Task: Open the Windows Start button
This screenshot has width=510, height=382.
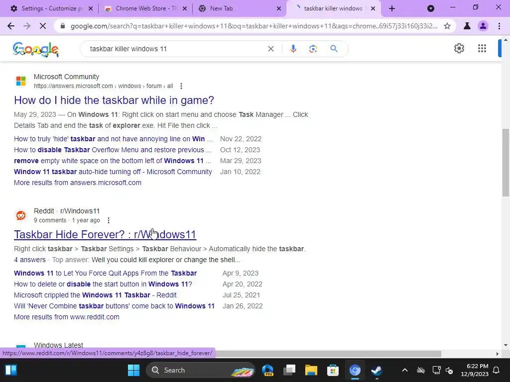Action: (133, 370)
